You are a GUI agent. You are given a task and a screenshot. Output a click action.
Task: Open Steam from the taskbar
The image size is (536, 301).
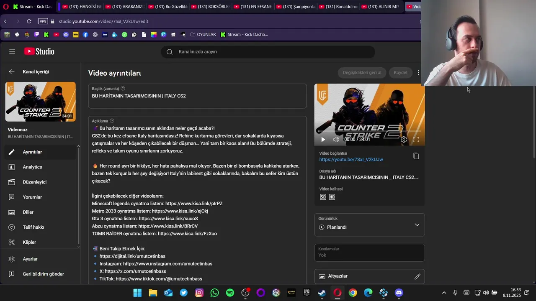[322, 293]
